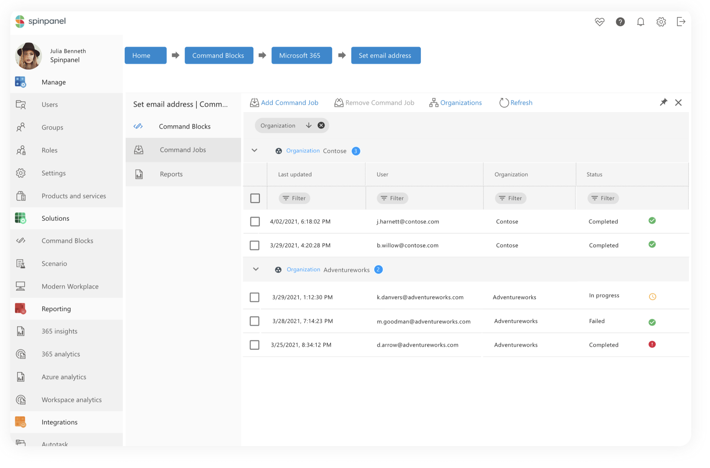710x468 pixels.
Task: Select the d.arrow@adventureworks.com row checkbox
Action: (x=254, y=345)
